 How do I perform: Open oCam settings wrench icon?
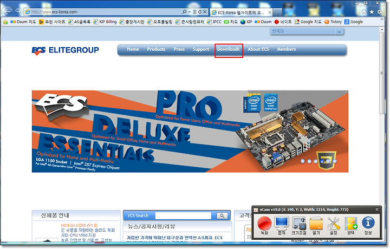(x=333, y=225)
